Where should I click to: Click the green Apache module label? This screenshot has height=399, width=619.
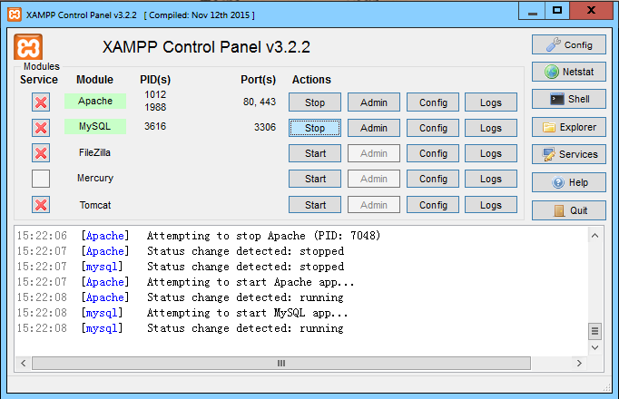coord(95,101)
